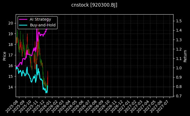
Task: Click price tick value 14 on left axis
Action: pyautogui.click(x=11, y=87)
